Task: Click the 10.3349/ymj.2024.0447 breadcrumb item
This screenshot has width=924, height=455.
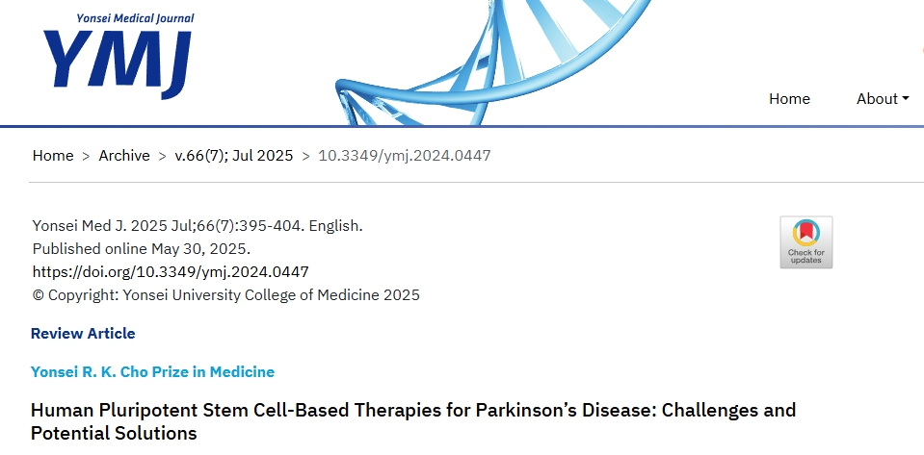Action: [405, 156]
